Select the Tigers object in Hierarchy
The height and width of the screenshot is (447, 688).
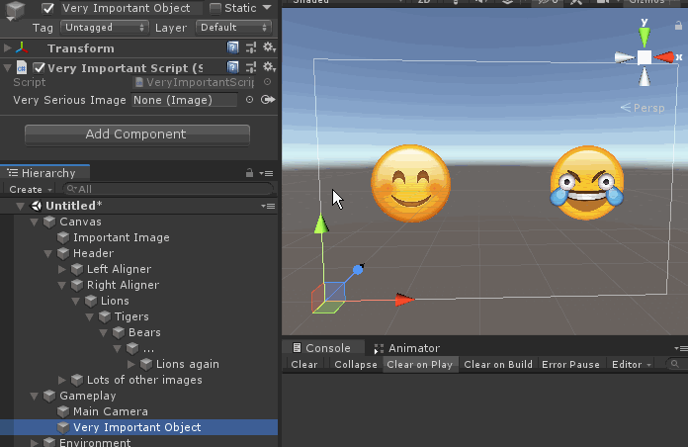click(x=131, y=316)
